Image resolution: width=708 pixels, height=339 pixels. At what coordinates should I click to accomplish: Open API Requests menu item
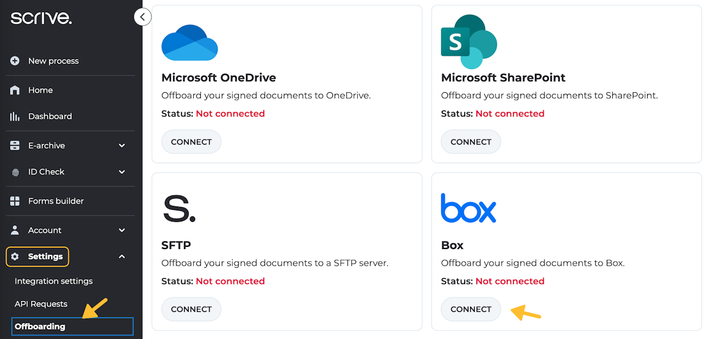[41, 304]
